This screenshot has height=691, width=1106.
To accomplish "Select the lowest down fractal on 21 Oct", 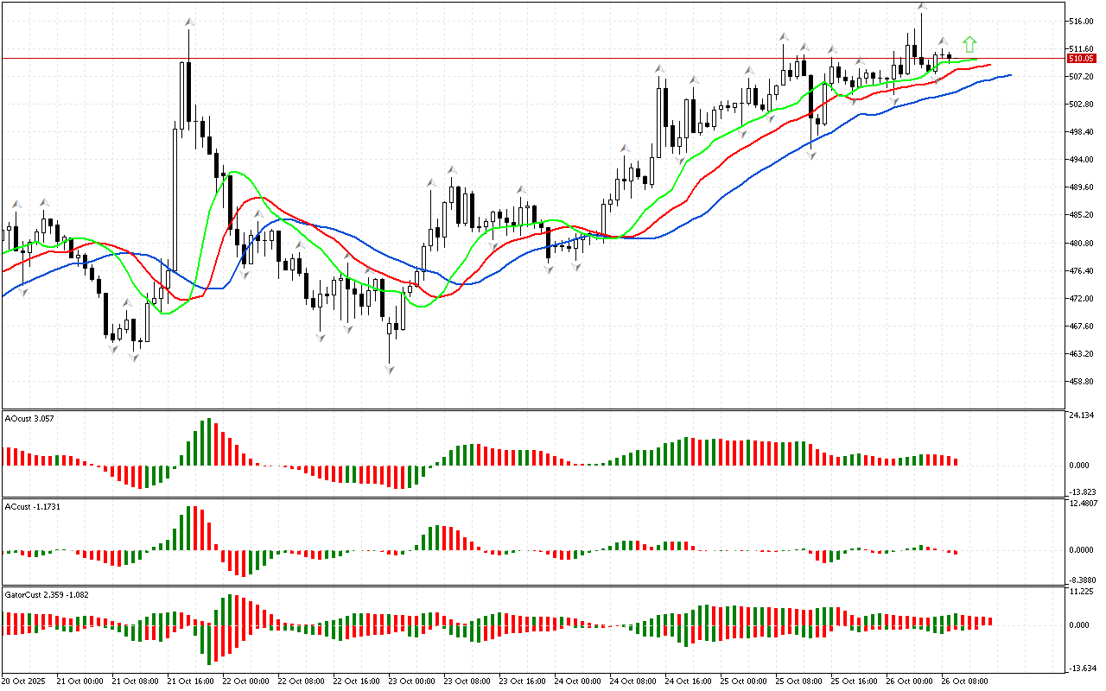I will pos(135,357).
